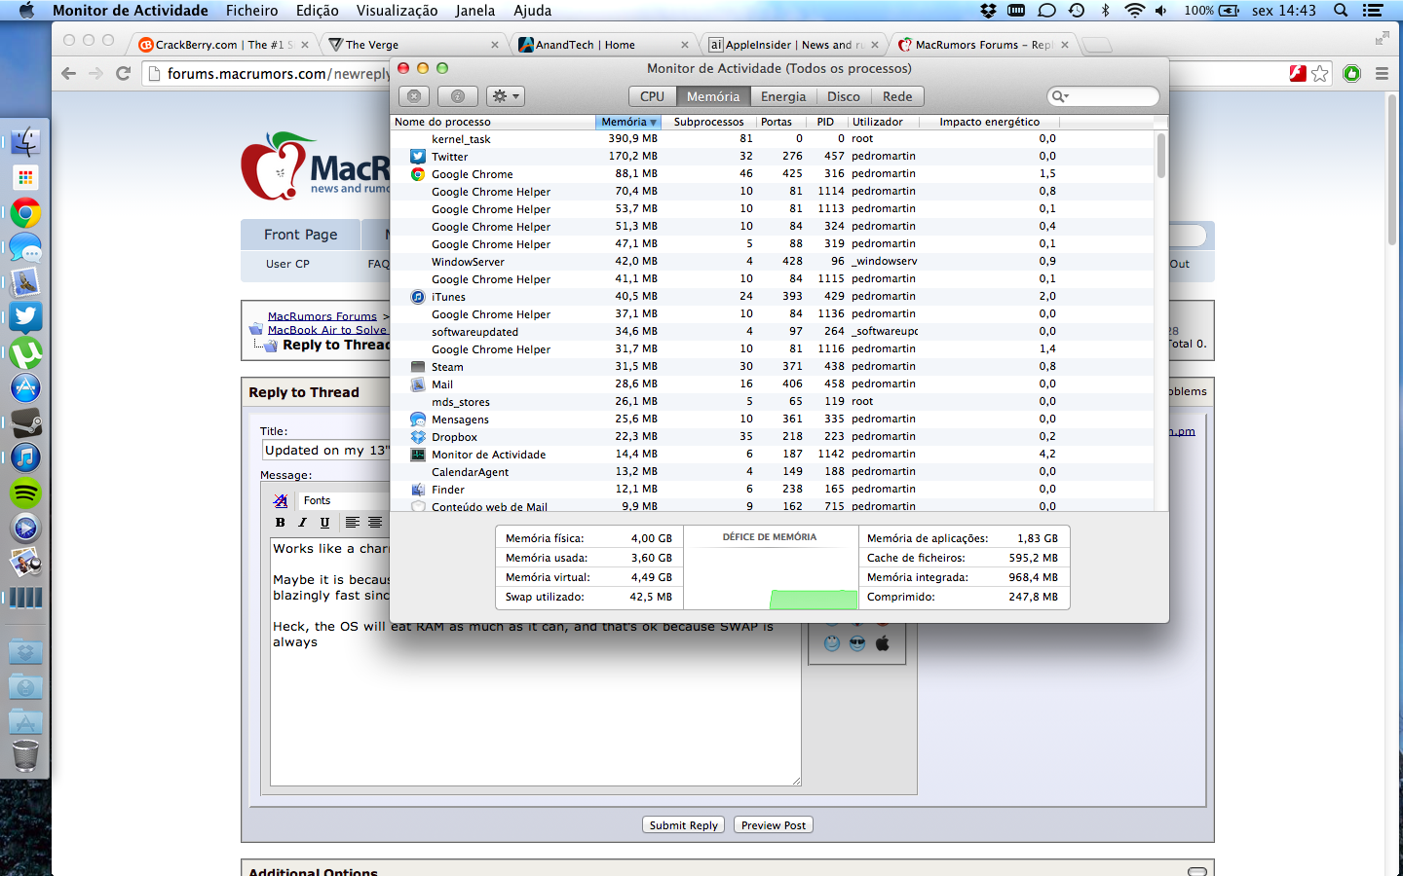Open Dropbox menu bar icon
Viewport: 1403px width, 876px height.
tap(988, 11)
